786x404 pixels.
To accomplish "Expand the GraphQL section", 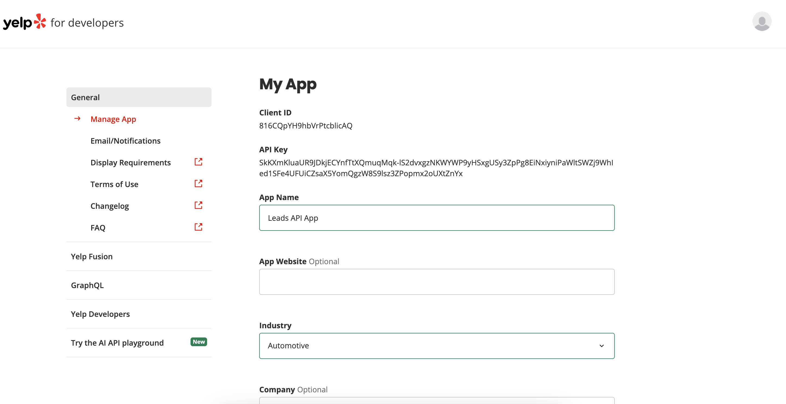I will (x=139, y=285).
